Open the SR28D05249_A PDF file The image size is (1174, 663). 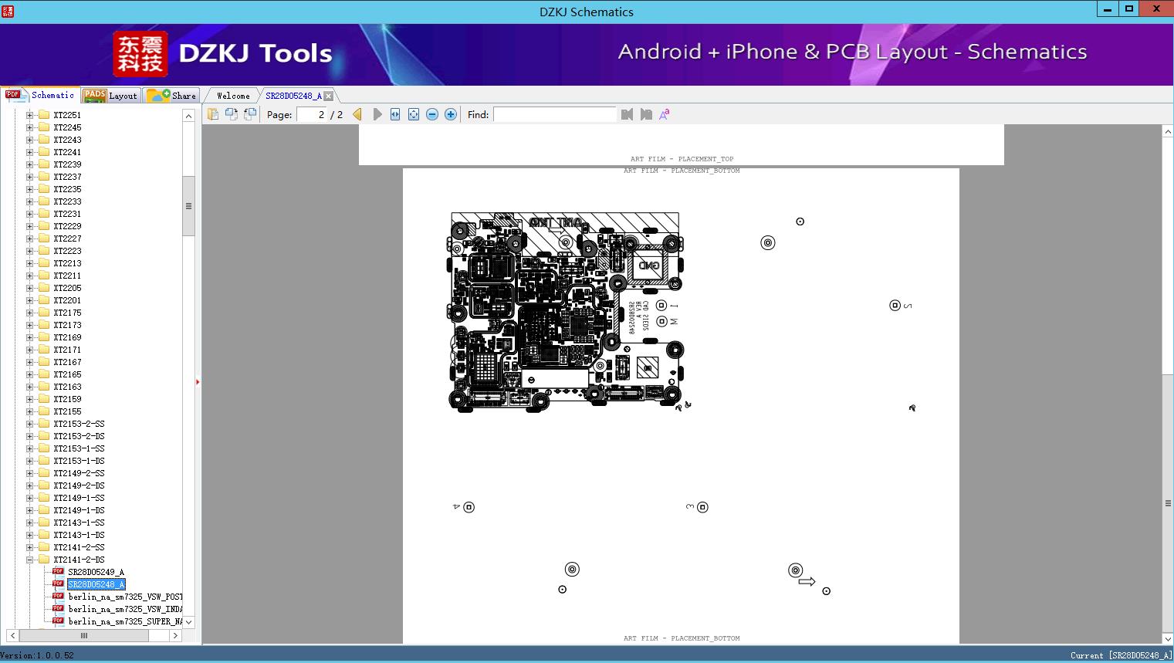click(96, 572)
